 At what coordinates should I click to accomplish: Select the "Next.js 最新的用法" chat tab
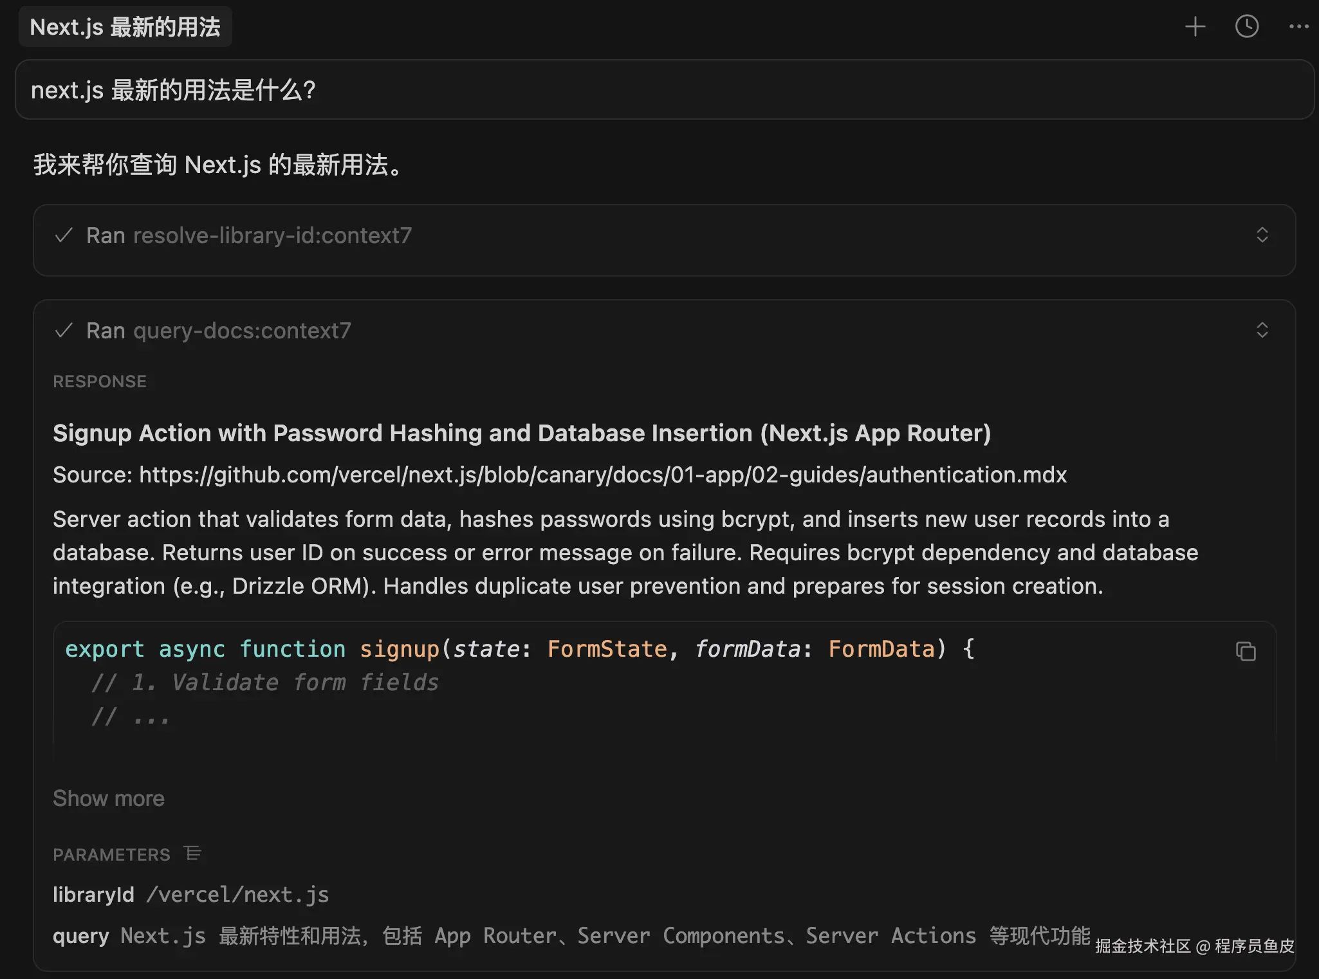(125, 27)
